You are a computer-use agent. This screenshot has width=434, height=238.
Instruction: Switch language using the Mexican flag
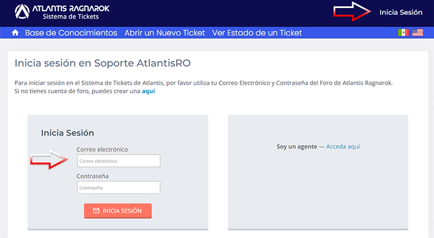pos(403,33)
